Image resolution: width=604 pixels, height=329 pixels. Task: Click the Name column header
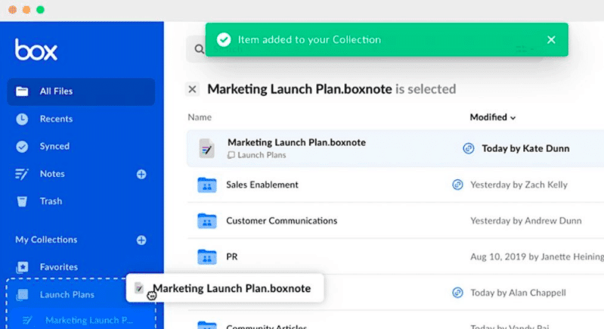[x=200, y=117]
